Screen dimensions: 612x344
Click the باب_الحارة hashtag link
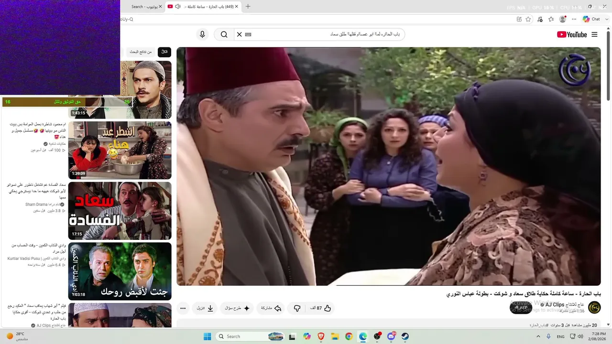click(x=538, y=325)
